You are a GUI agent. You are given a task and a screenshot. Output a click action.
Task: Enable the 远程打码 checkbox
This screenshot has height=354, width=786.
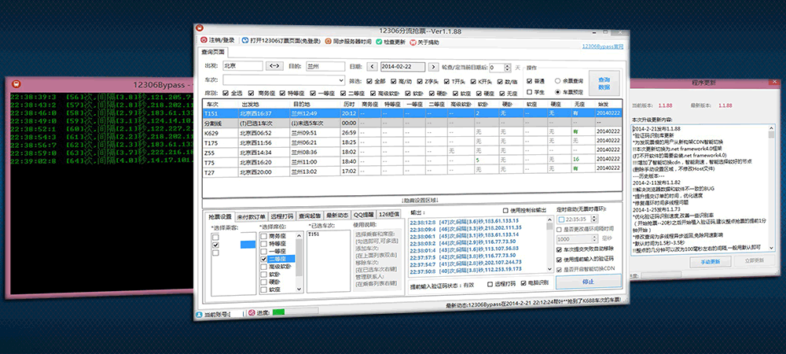point(491,282)
